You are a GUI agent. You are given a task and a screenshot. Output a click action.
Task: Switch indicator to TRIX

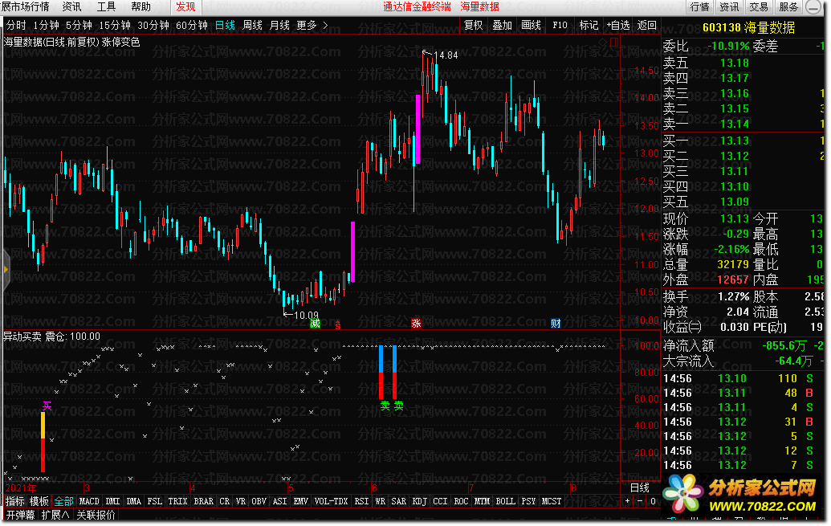(177, 501)
